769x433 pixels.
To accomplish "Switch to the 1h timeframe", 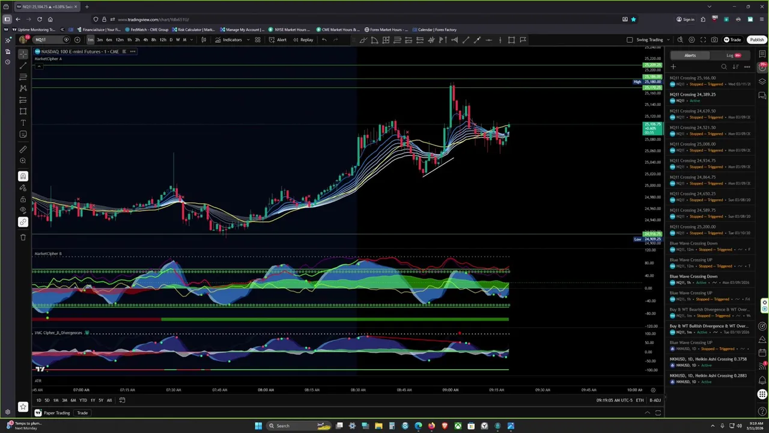I will 129,40.
